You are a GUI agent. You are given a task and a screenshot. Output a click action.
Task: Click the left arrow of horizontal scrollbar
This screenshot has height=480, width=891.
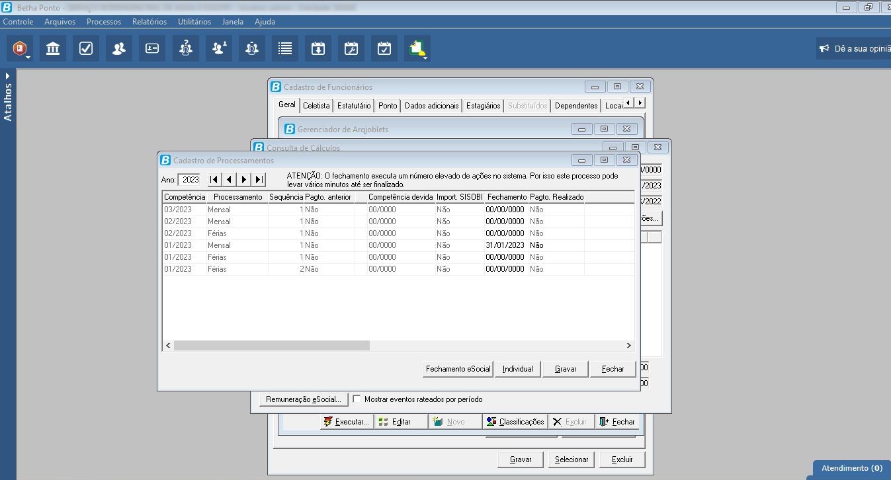168,346
